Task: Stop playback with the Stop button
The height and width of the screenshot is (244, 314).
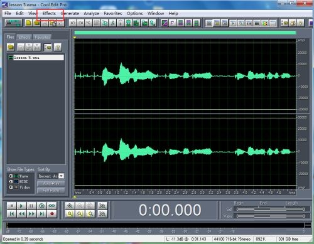Action: point(11,206)
